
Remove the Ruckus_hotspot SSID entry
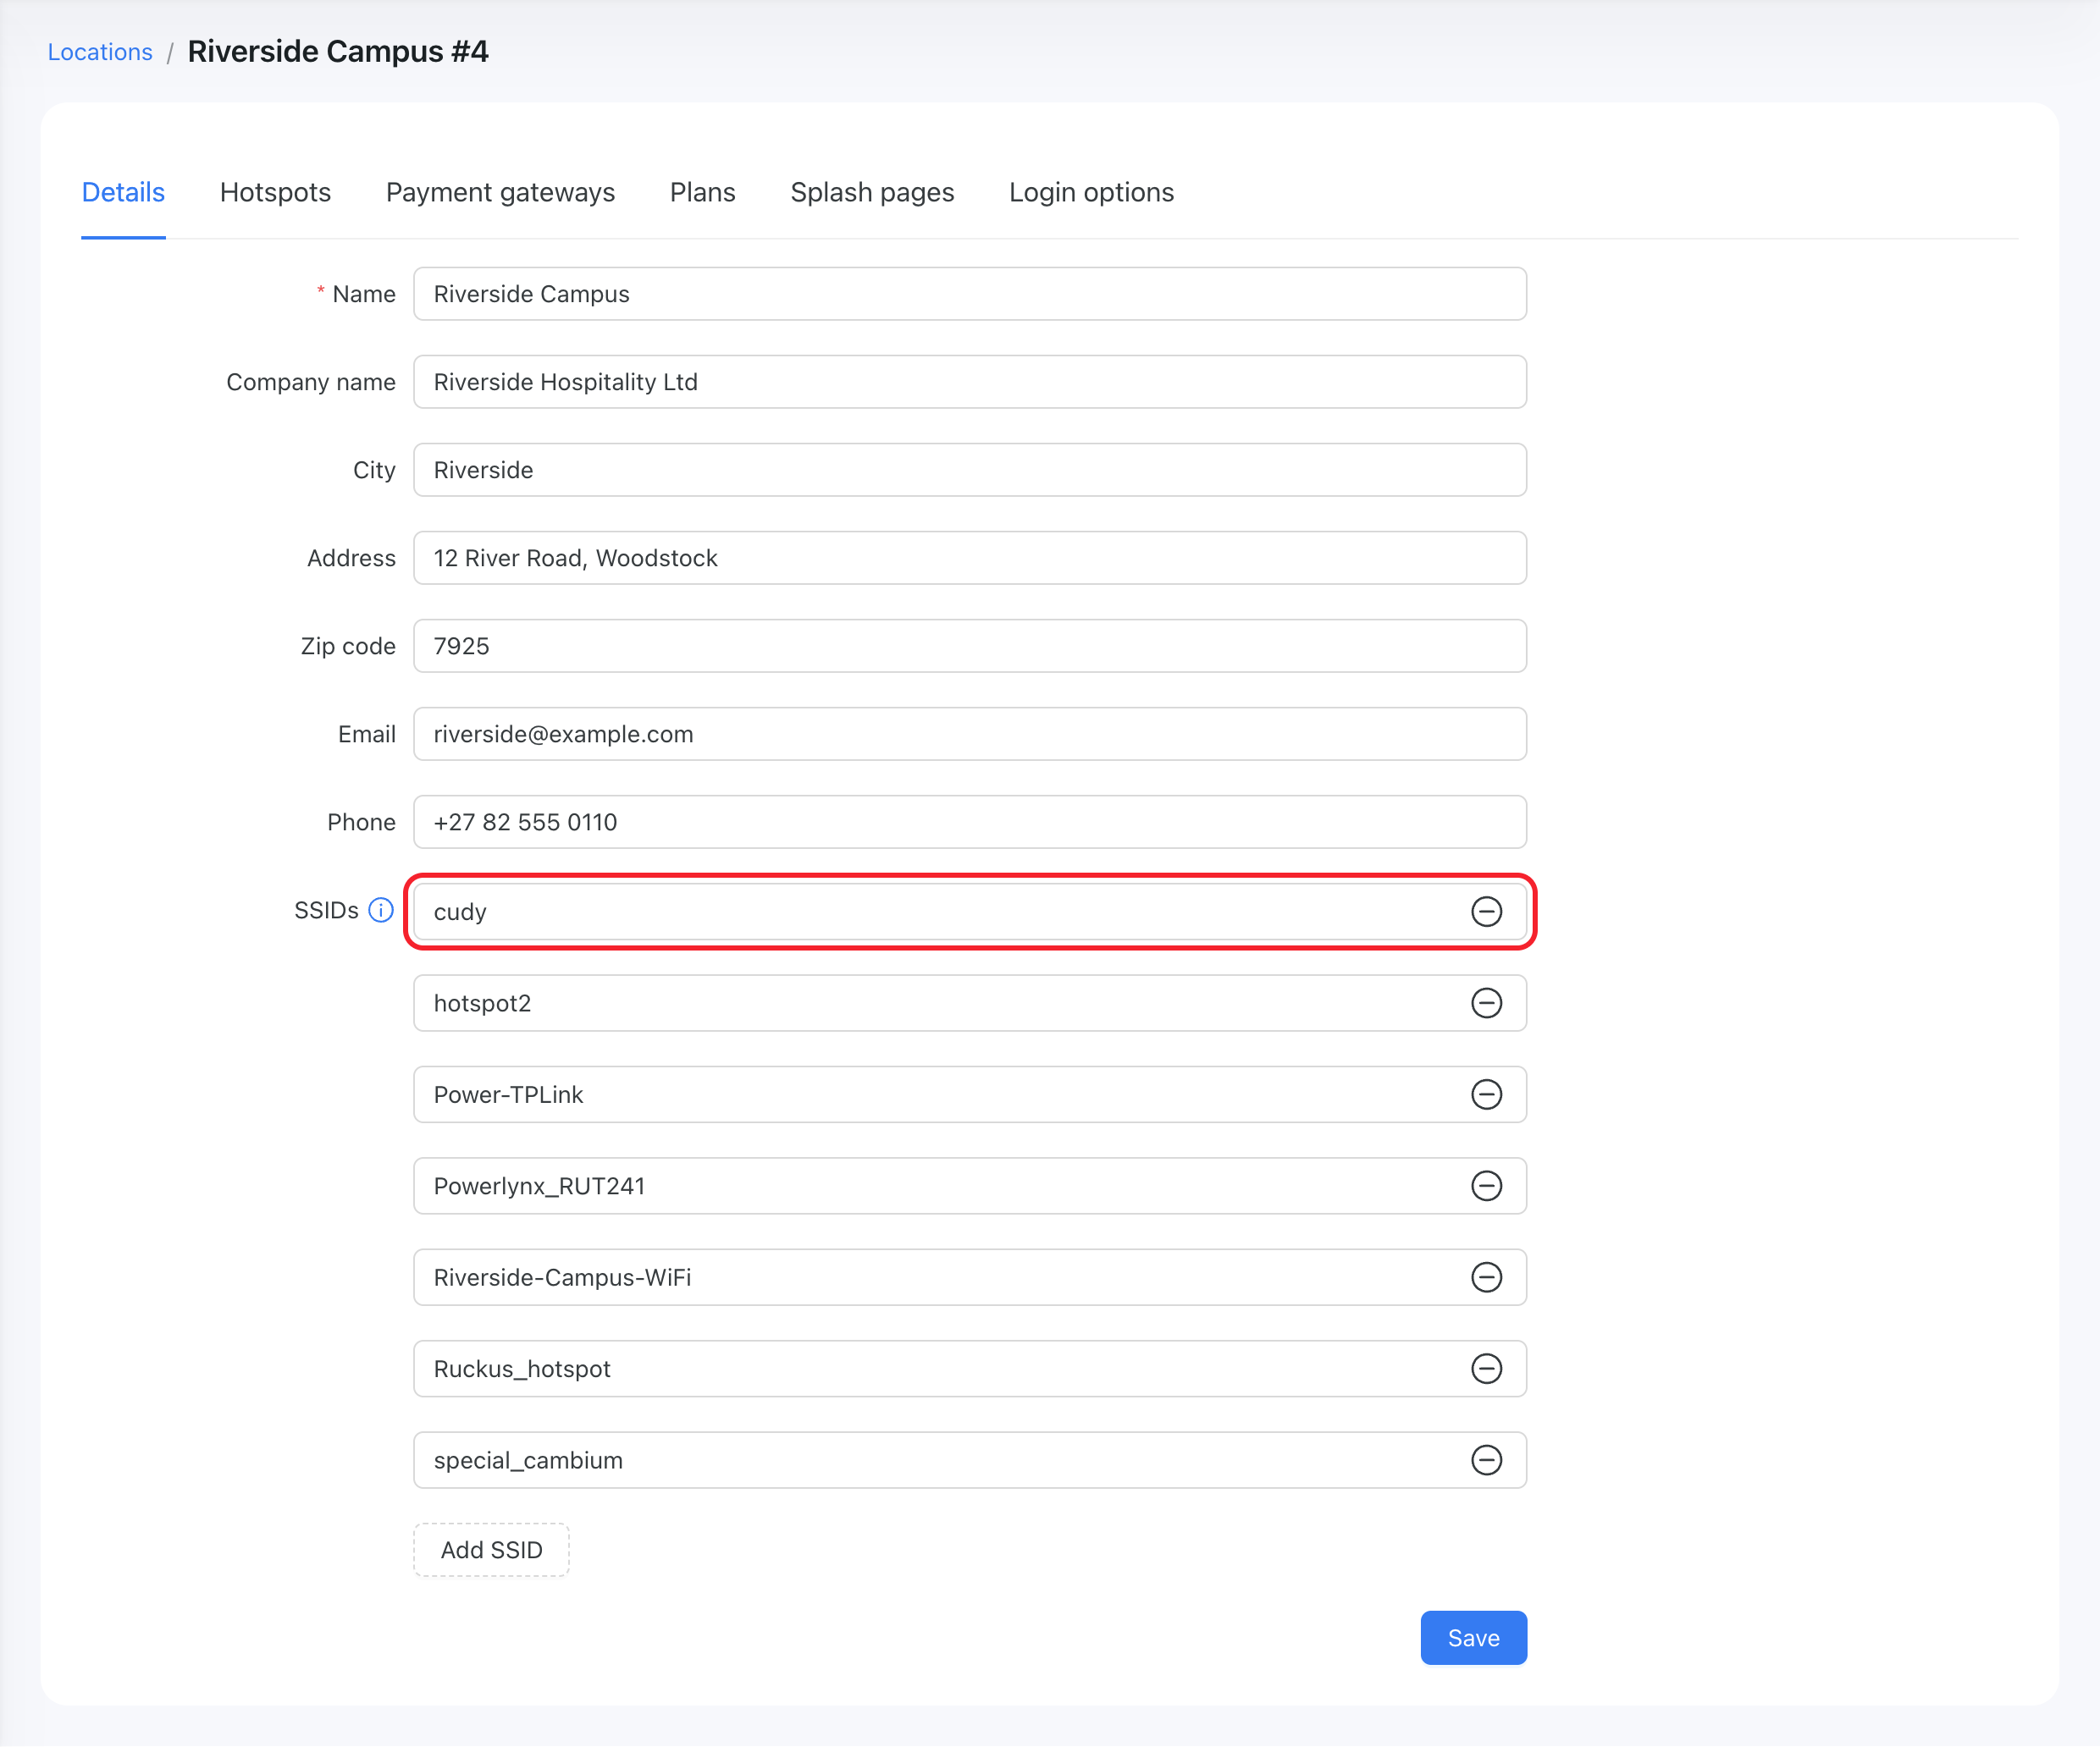click(1486, 1369)
